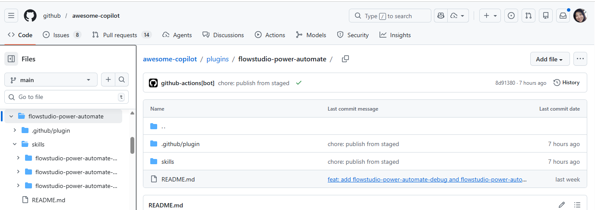Open the README outline list icon
595x210 pixels.
pyautogui.click(x=577, y=205)
